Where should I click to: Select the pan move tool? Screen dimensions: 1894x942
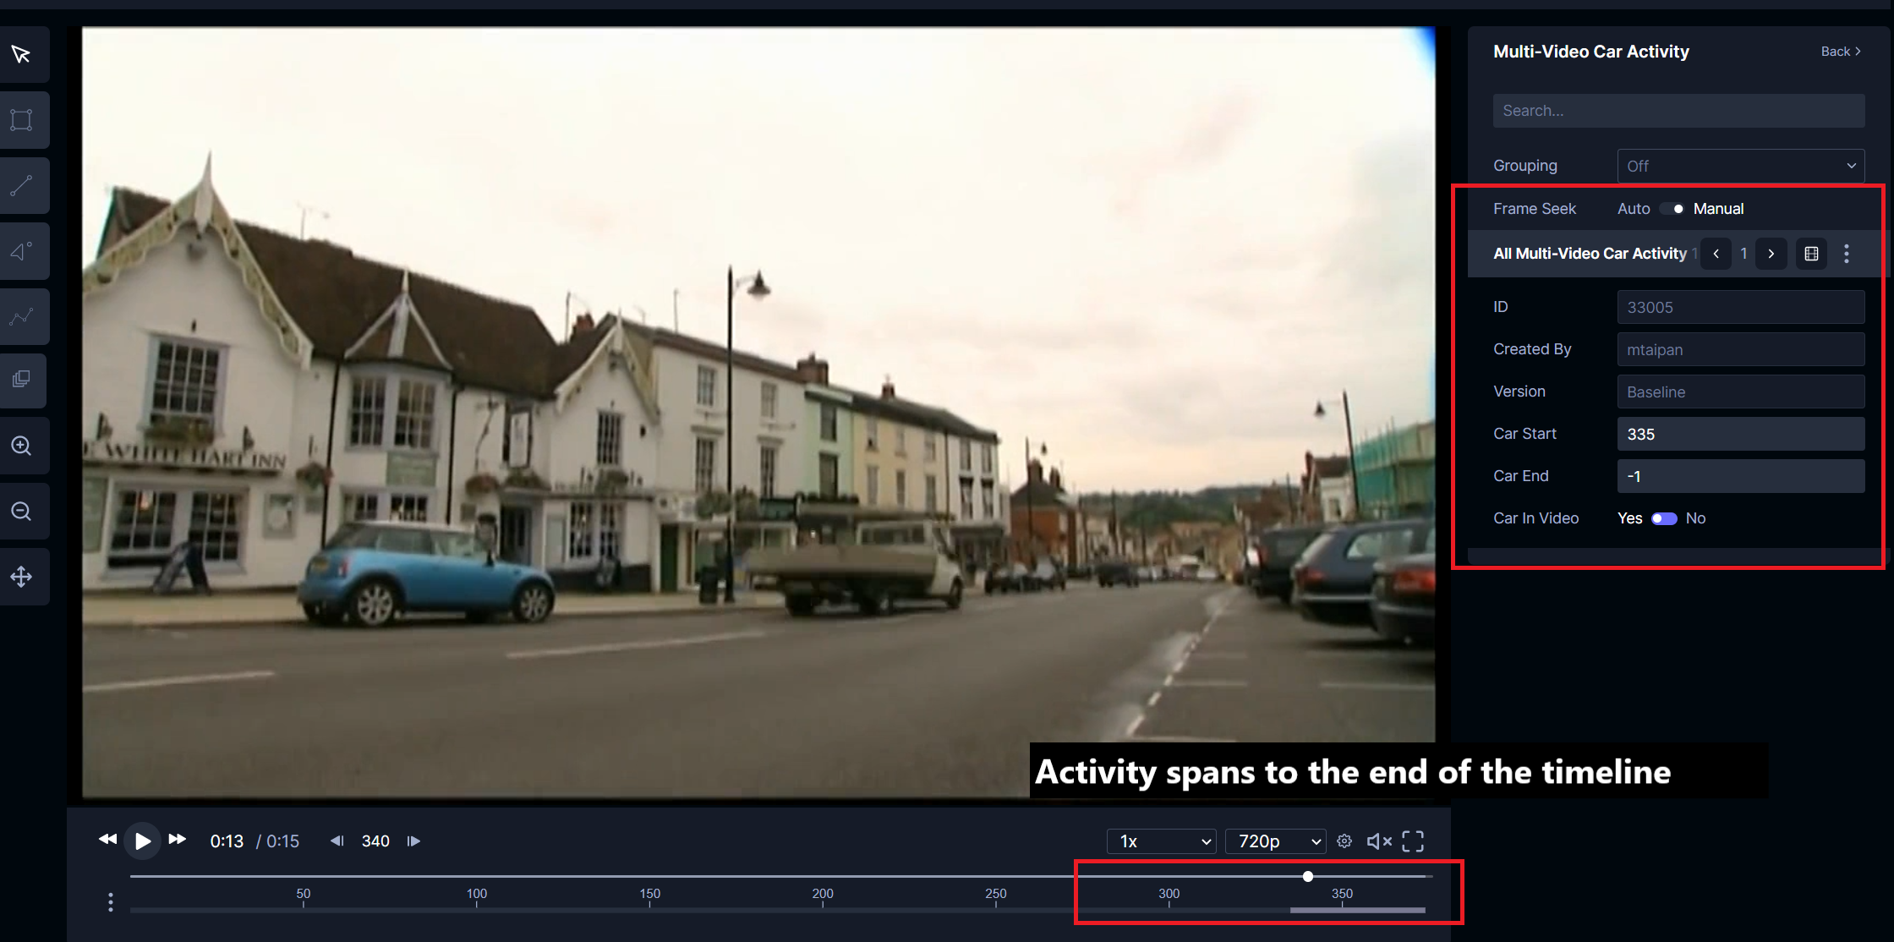(21, 577)
